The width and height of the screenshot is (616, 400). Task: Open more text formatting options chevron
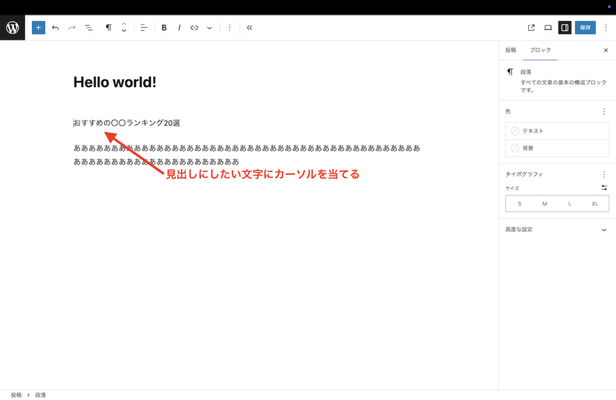[x=209, y=27]
